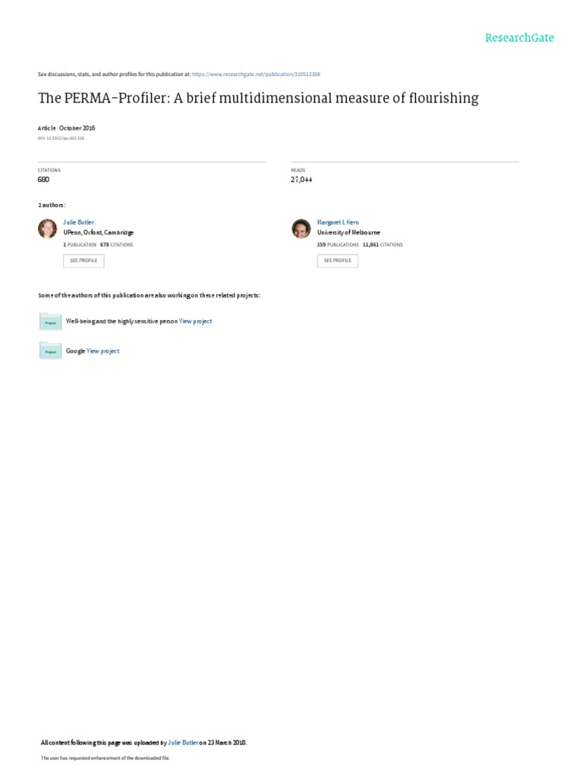Screen dimensions: 583x777
Task: Click the project icon beside Google
Action: (x=50, y=351)
